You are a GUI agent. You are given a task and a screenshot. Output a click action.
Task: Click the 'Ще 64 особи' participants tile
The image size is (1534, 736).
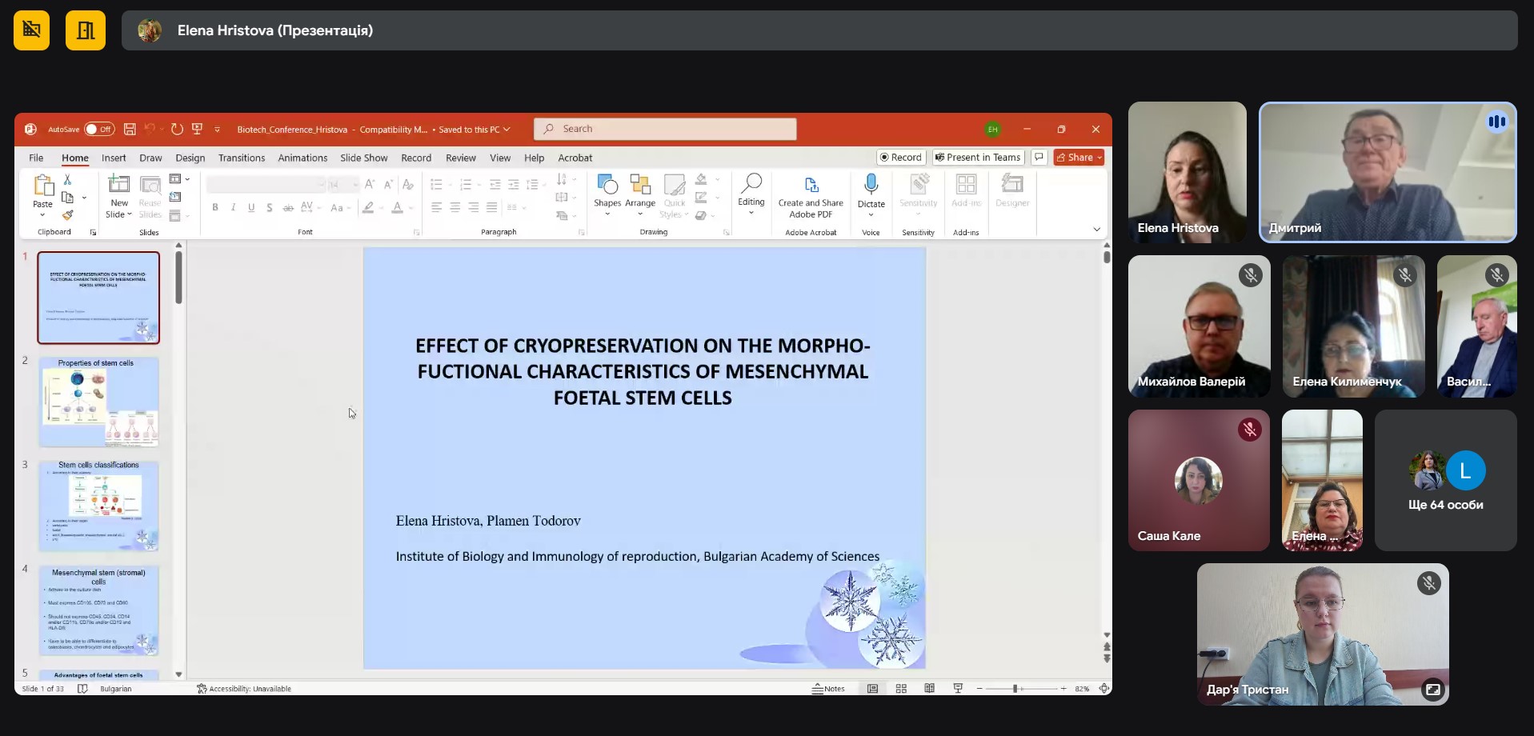pos(1445,480)
